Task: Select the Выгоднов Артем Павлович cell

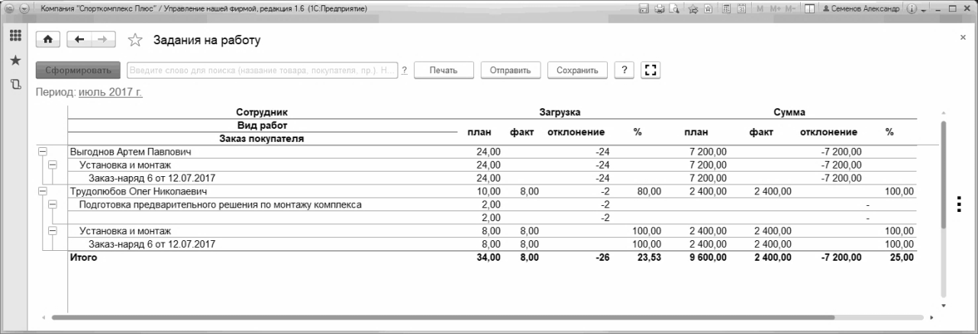Action: 262,152
